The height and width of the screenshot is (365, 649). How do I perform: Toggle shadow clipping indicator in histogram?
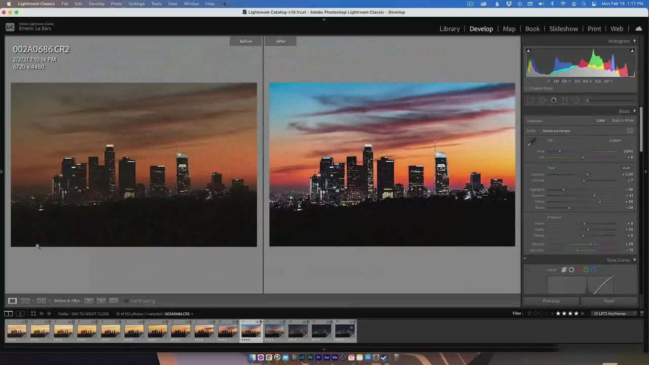tap(528, 51)
